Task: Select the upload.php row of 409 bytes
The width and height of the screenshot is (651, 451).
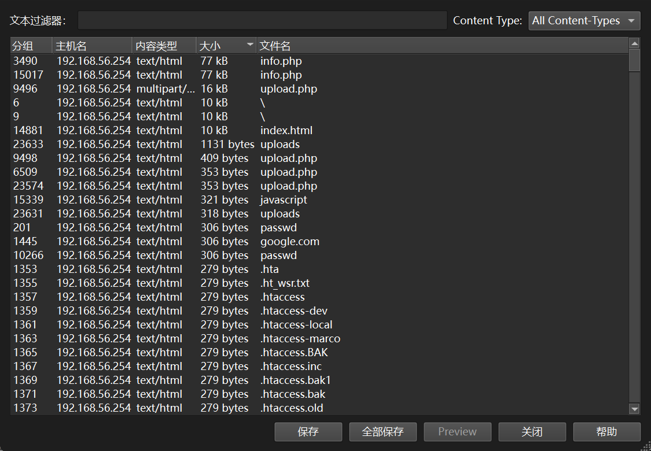Action: [x=319, y=158]
